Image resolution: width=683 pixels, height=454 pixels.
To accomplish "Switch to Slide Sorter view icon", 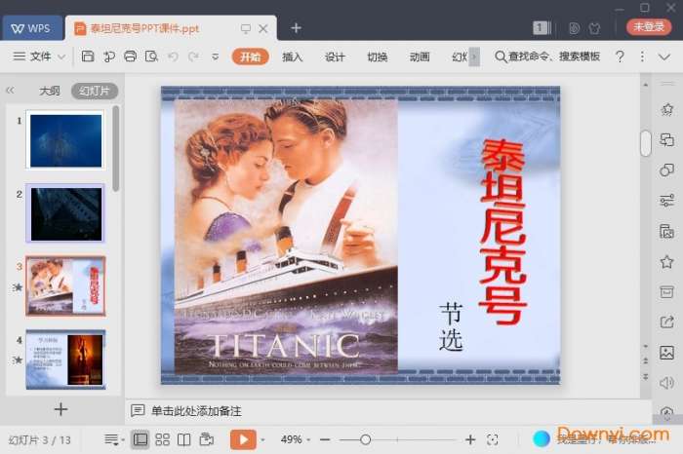I will (163, 439).
